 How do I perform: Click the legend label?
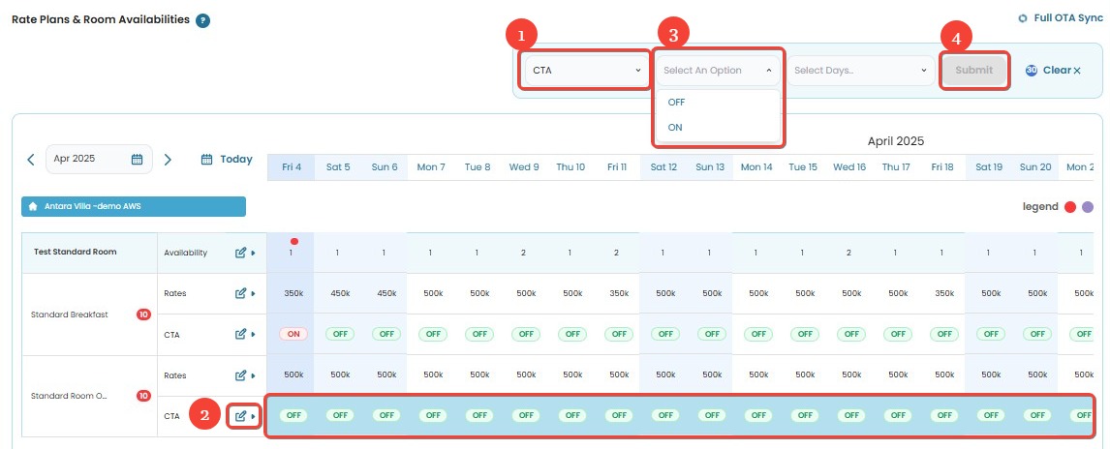[1040, 206]
